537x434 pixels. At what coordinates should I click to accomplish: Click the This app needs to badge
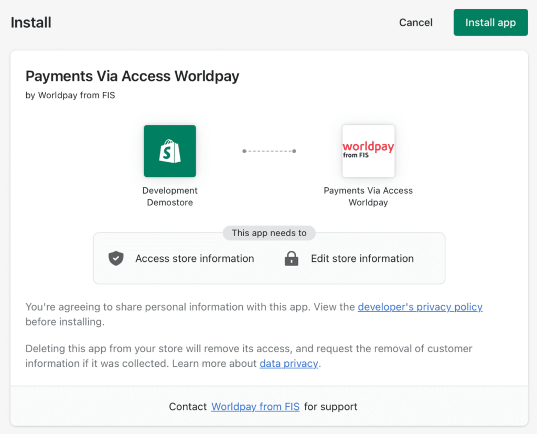(268, 233)
